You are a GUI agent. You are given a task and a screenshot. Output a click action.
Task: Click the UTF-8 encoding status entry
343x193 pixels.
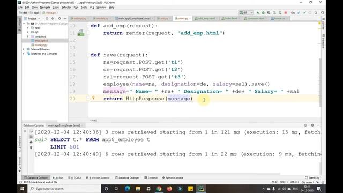(294, 182)
